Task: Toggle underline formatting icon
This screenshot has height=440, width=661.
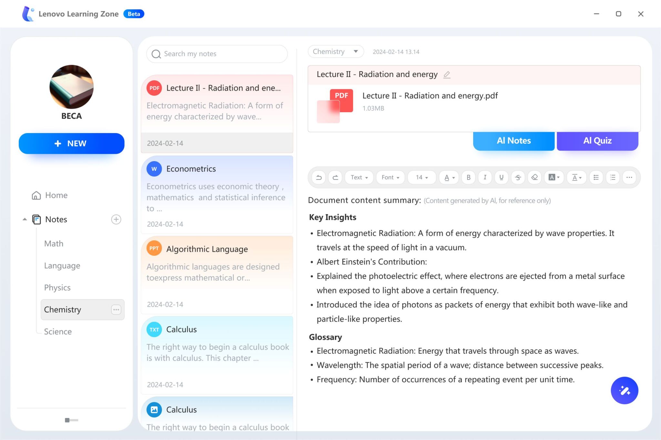Action: pyautogui.click(x=501, y=177)
